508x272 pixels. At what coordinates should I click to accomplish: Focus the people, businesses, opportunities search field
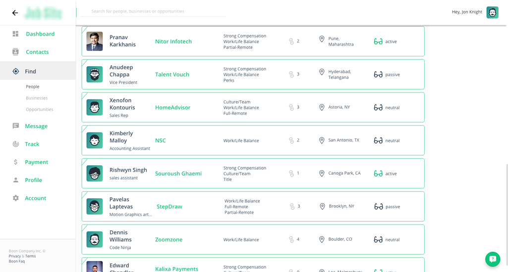tap(153, 11)
